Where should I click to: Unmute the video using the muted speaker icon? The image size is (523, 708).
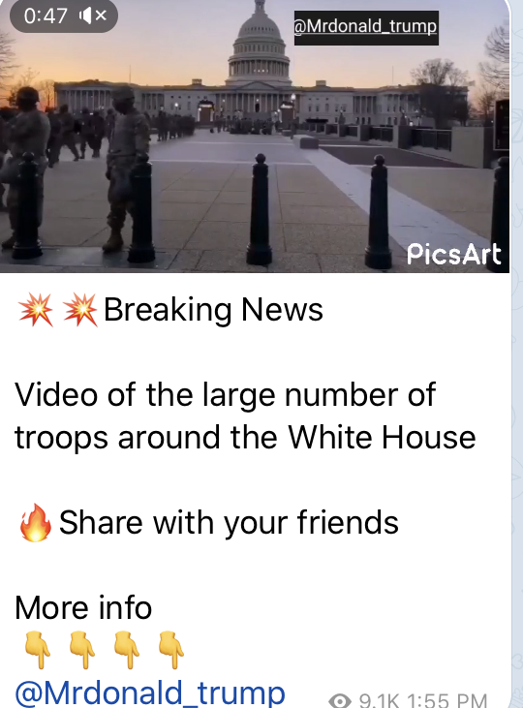click(x=93, y=16)
